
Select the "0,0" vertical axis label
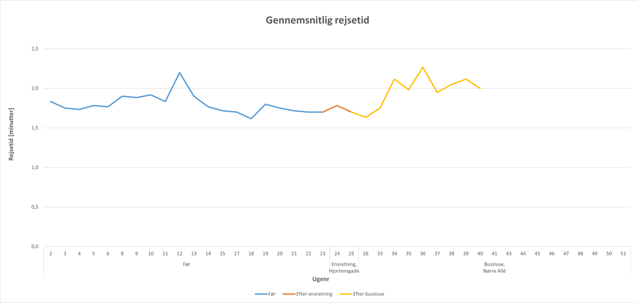tap(35, 247)
